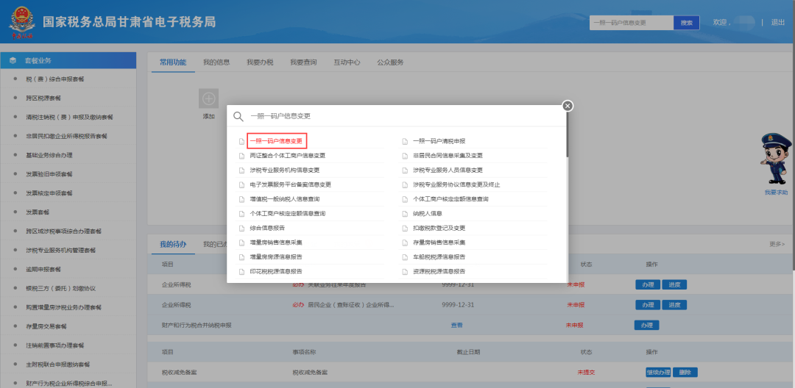The width and height of the screenshot is (795, 388).
Task: Open 一照一码户清税申报 result
Action: [x=439, y=141]
